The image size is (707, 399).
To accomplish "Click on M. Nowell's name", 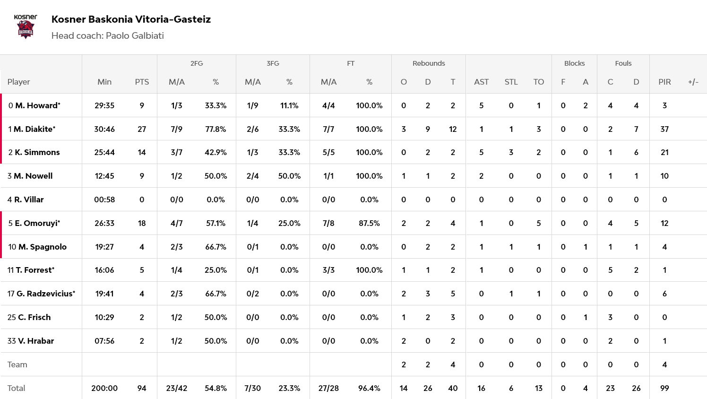I will click(33, 176).
